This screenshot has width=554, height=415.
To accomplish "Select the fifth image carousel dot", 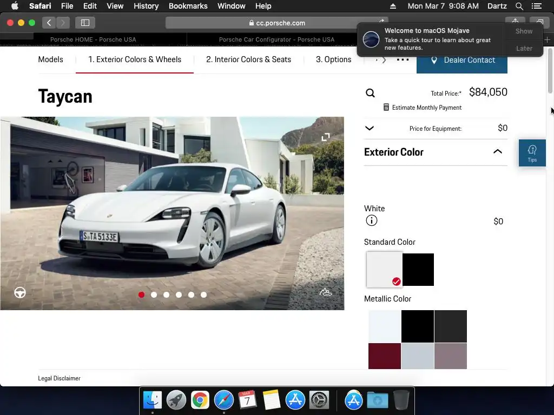I will 191,294.
